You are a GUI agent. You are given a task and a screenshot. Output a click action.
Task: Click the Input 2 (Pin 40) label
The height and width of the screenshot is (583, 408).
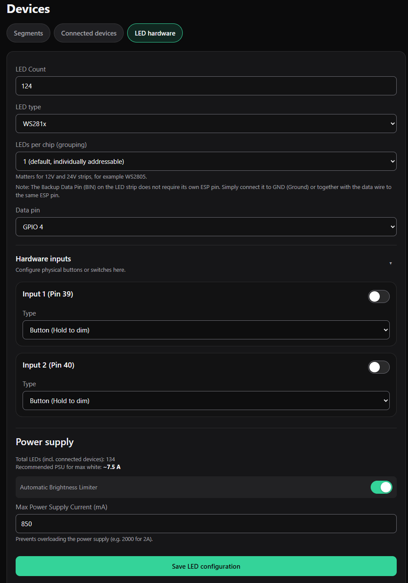(49, 365)
